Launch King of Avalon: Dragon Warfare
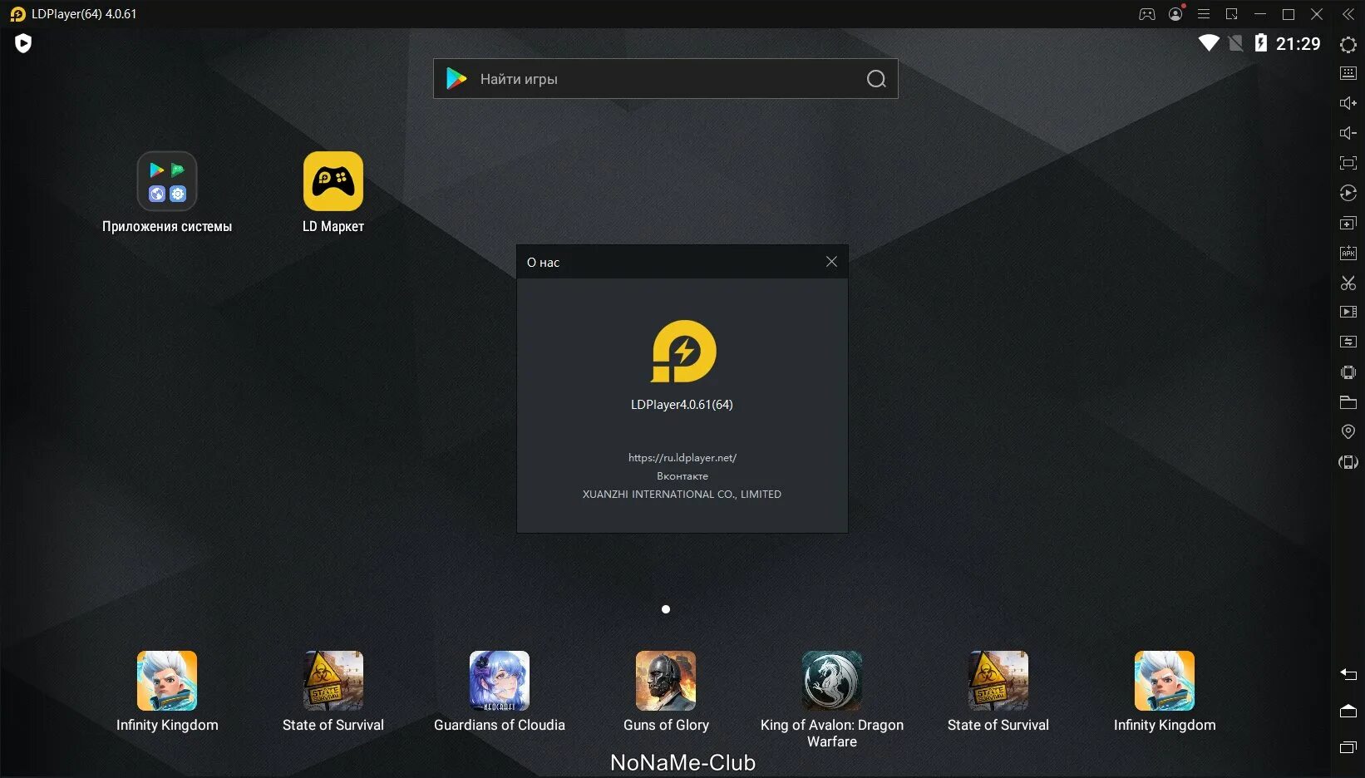Image resolution: width=1365 pixels, height=778 pixels. coord(832,700)
